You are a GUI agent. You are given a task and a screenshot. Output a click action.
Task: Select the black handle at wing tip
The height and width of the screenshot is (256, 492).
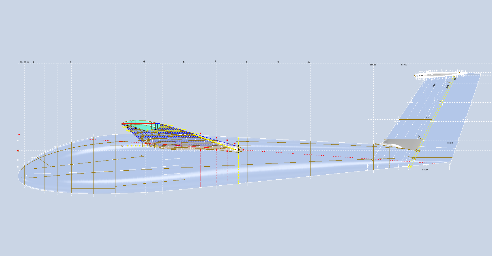(x=239, y=145)
